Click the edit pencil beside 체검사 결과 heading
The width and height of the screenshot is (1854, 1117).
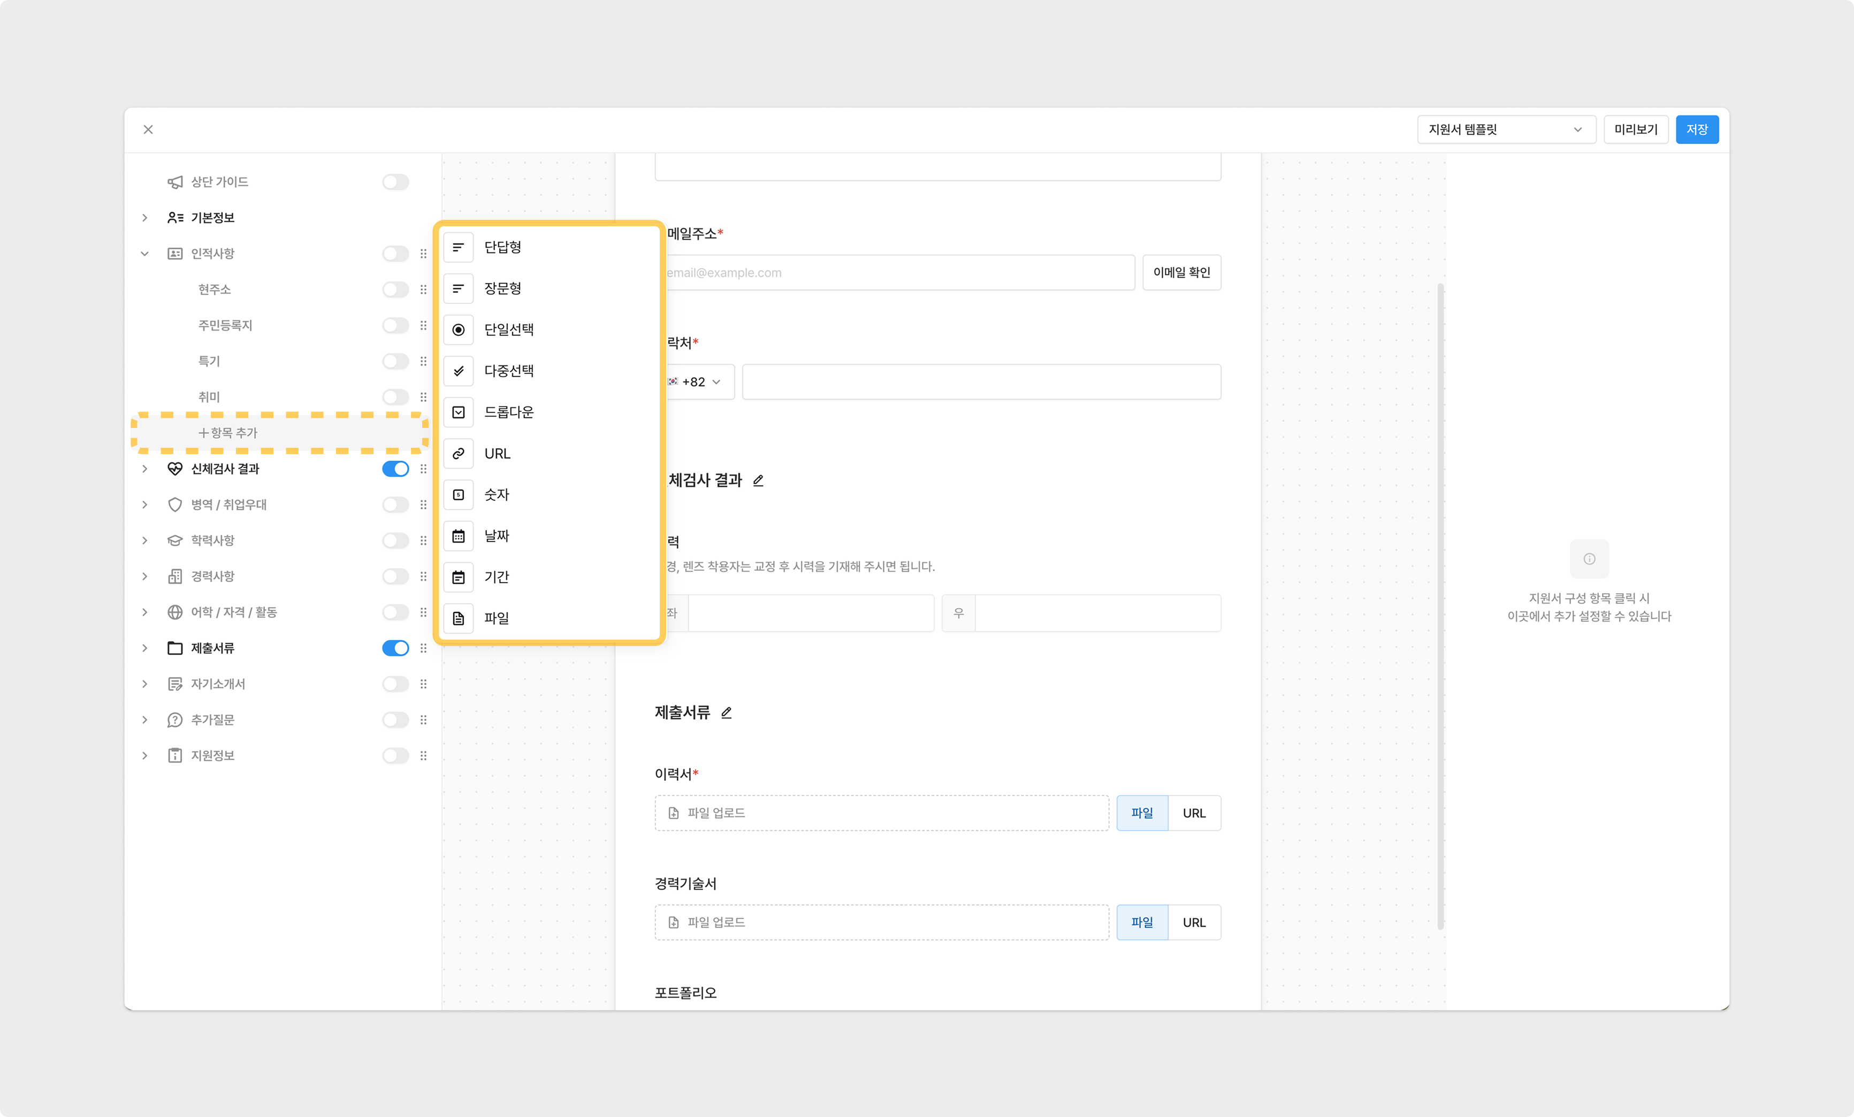758,480
